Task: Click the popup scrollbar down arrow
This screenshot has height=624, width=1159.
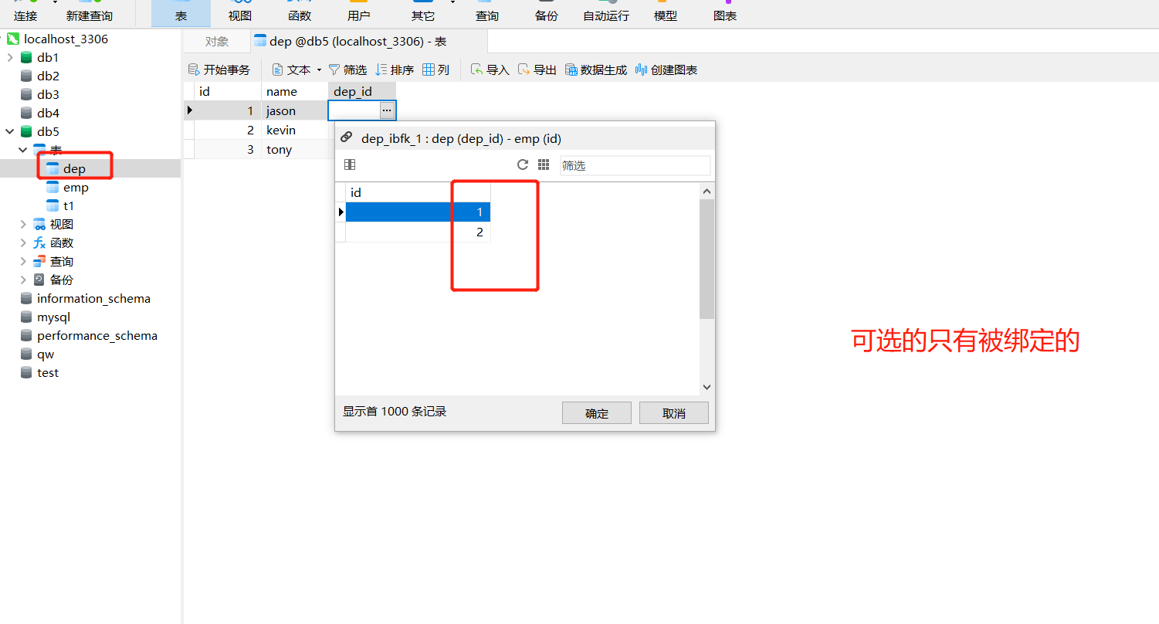Action: (707, 387)
